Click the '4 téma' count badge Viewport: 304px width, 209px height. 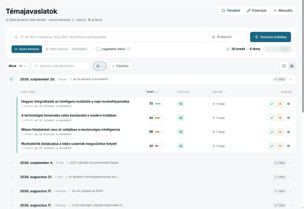click(x=280, y=79)
